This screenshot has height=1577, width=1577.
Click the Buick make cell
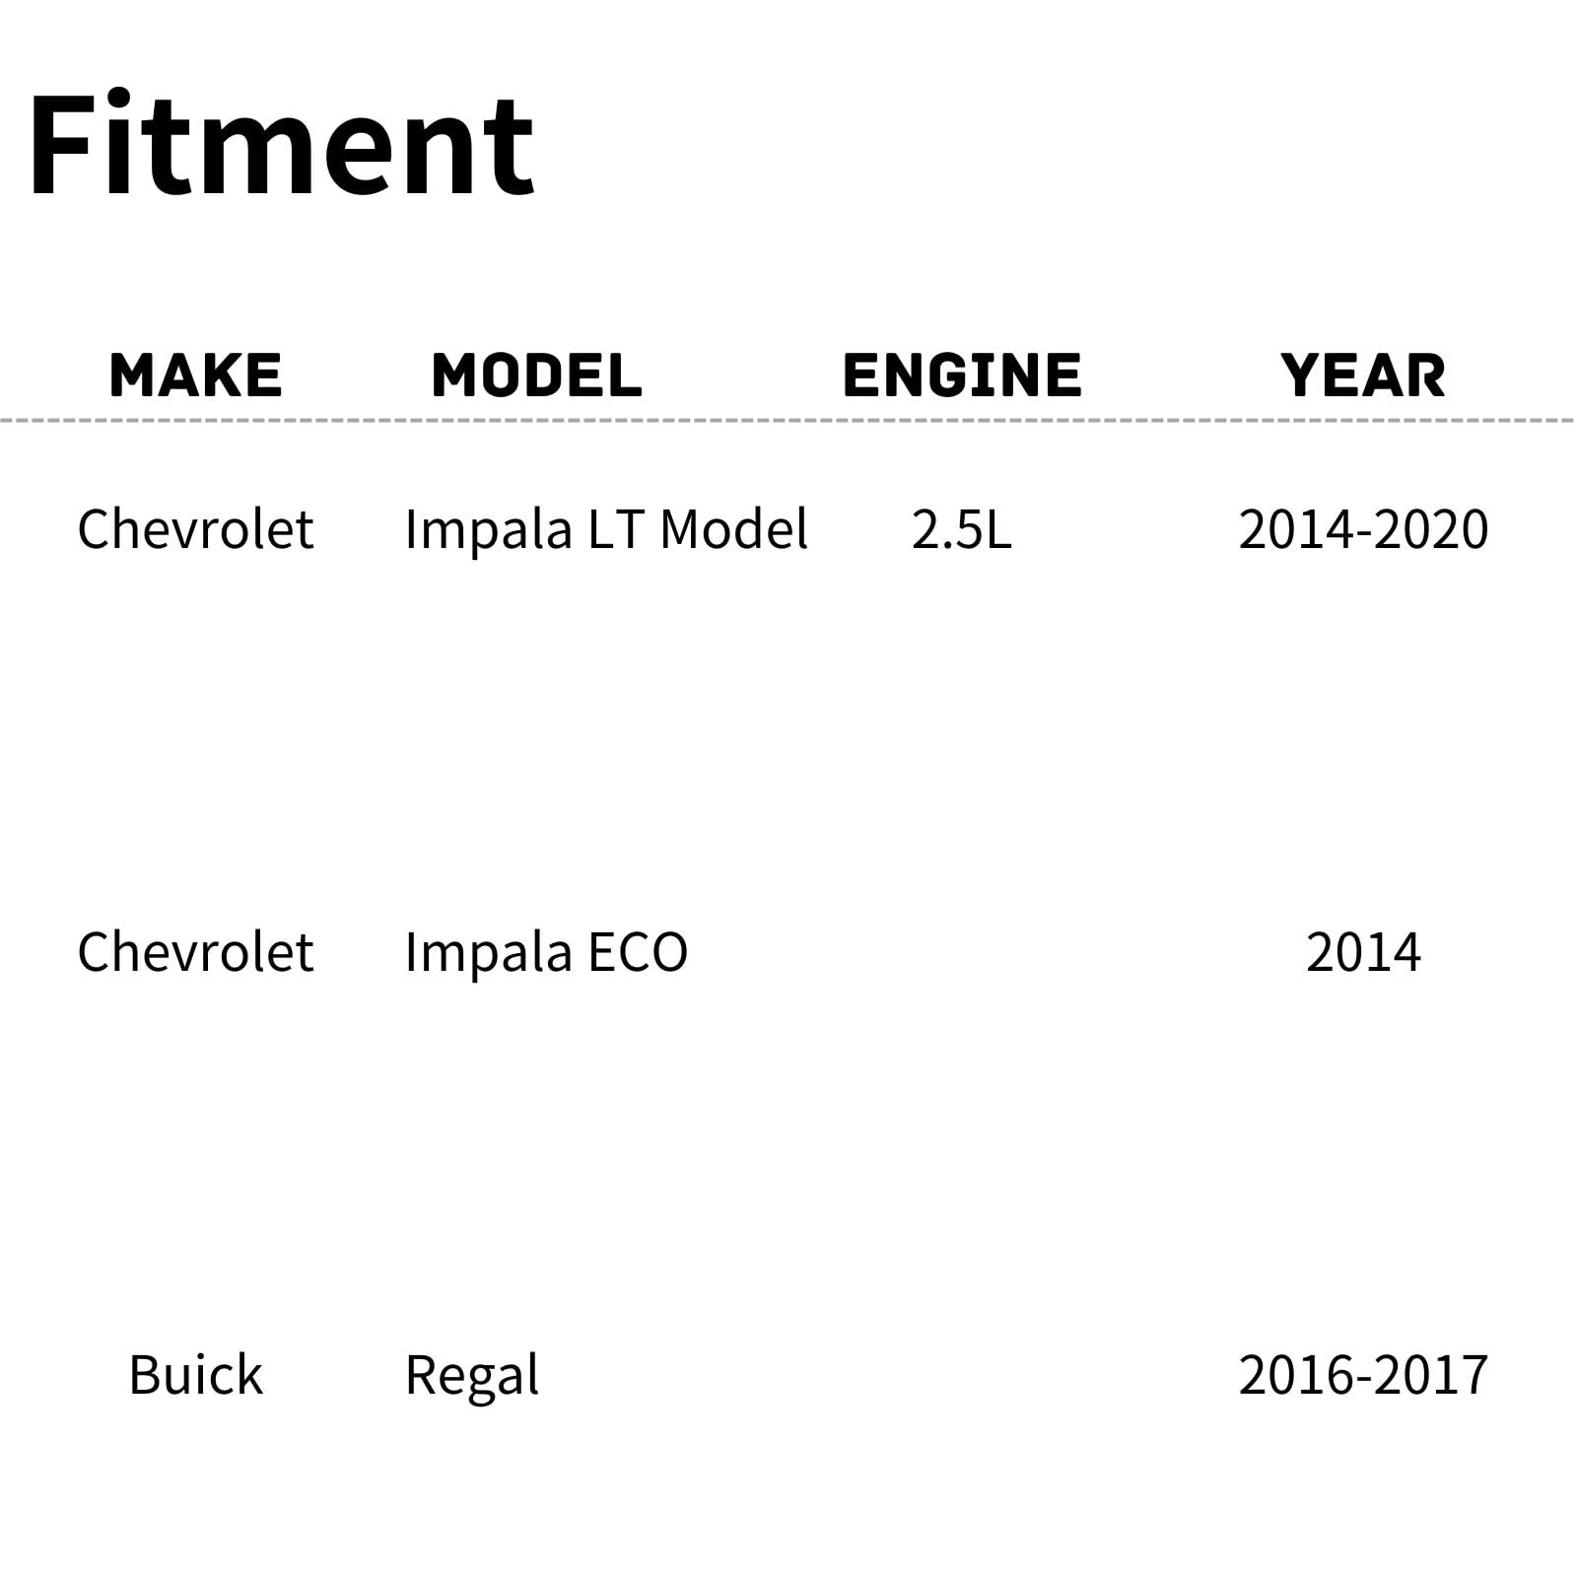coord(195,1375)
